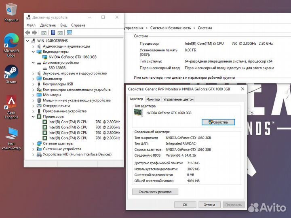
Task: Switch to Управление цветом tab
Action: tap(178, 100)
